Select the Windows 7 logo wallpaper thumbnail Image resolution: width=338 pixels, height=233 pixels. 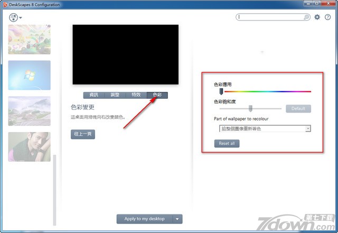30,76
